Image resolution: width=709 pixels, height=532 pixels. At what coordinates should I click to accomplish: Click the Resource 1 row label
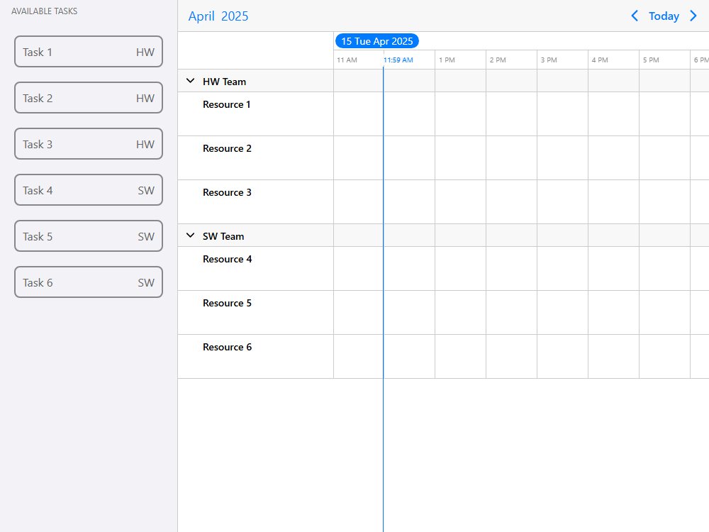[x=227, y=104]
